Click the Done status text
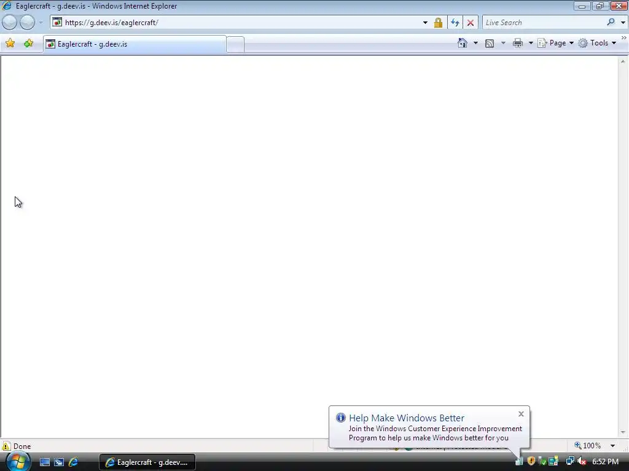 pyautogui.click(x=22, y=446)
